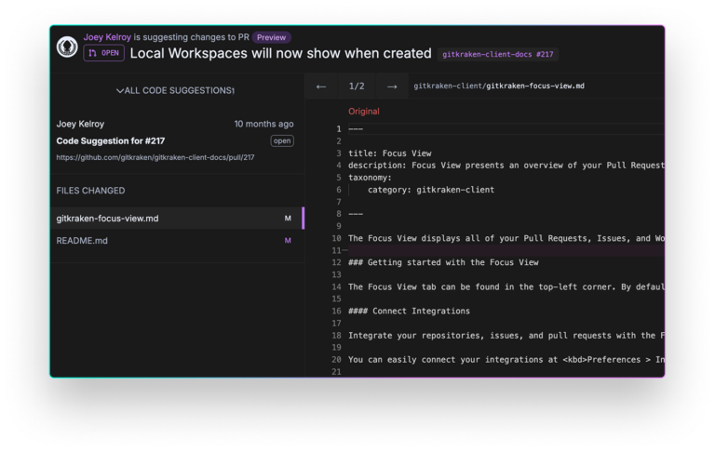Click the Original label above the diff

[364, 112]
